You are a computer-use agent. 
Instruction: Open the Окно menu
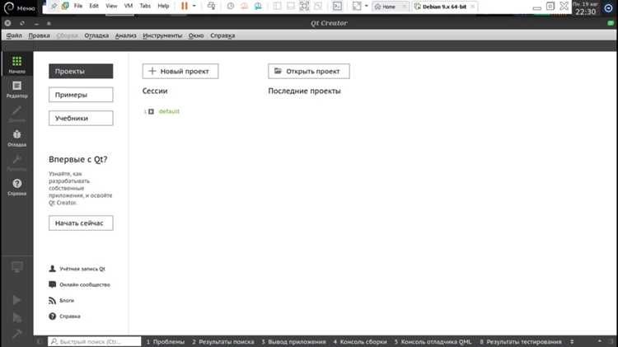coord(196,35)
